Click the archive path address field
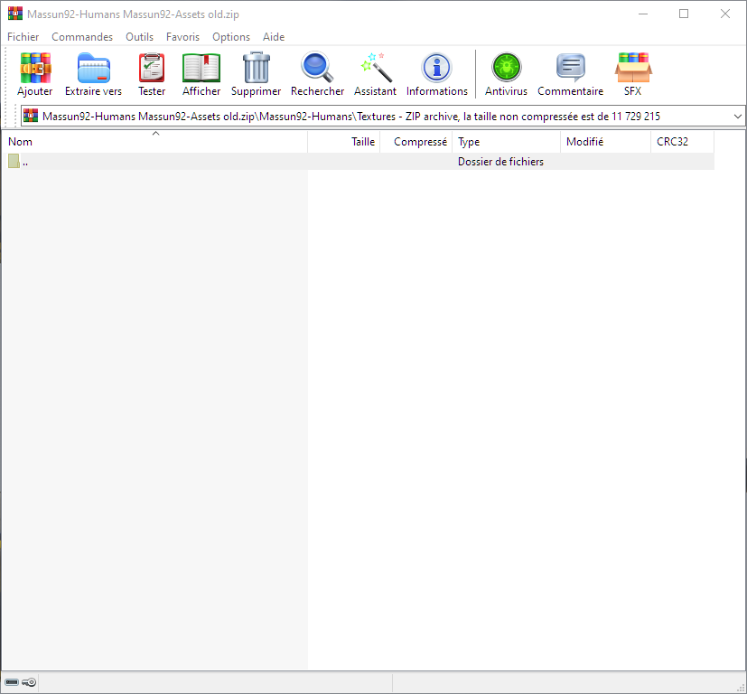Screen dimensions: 747x694 click(x=383, y=117)
